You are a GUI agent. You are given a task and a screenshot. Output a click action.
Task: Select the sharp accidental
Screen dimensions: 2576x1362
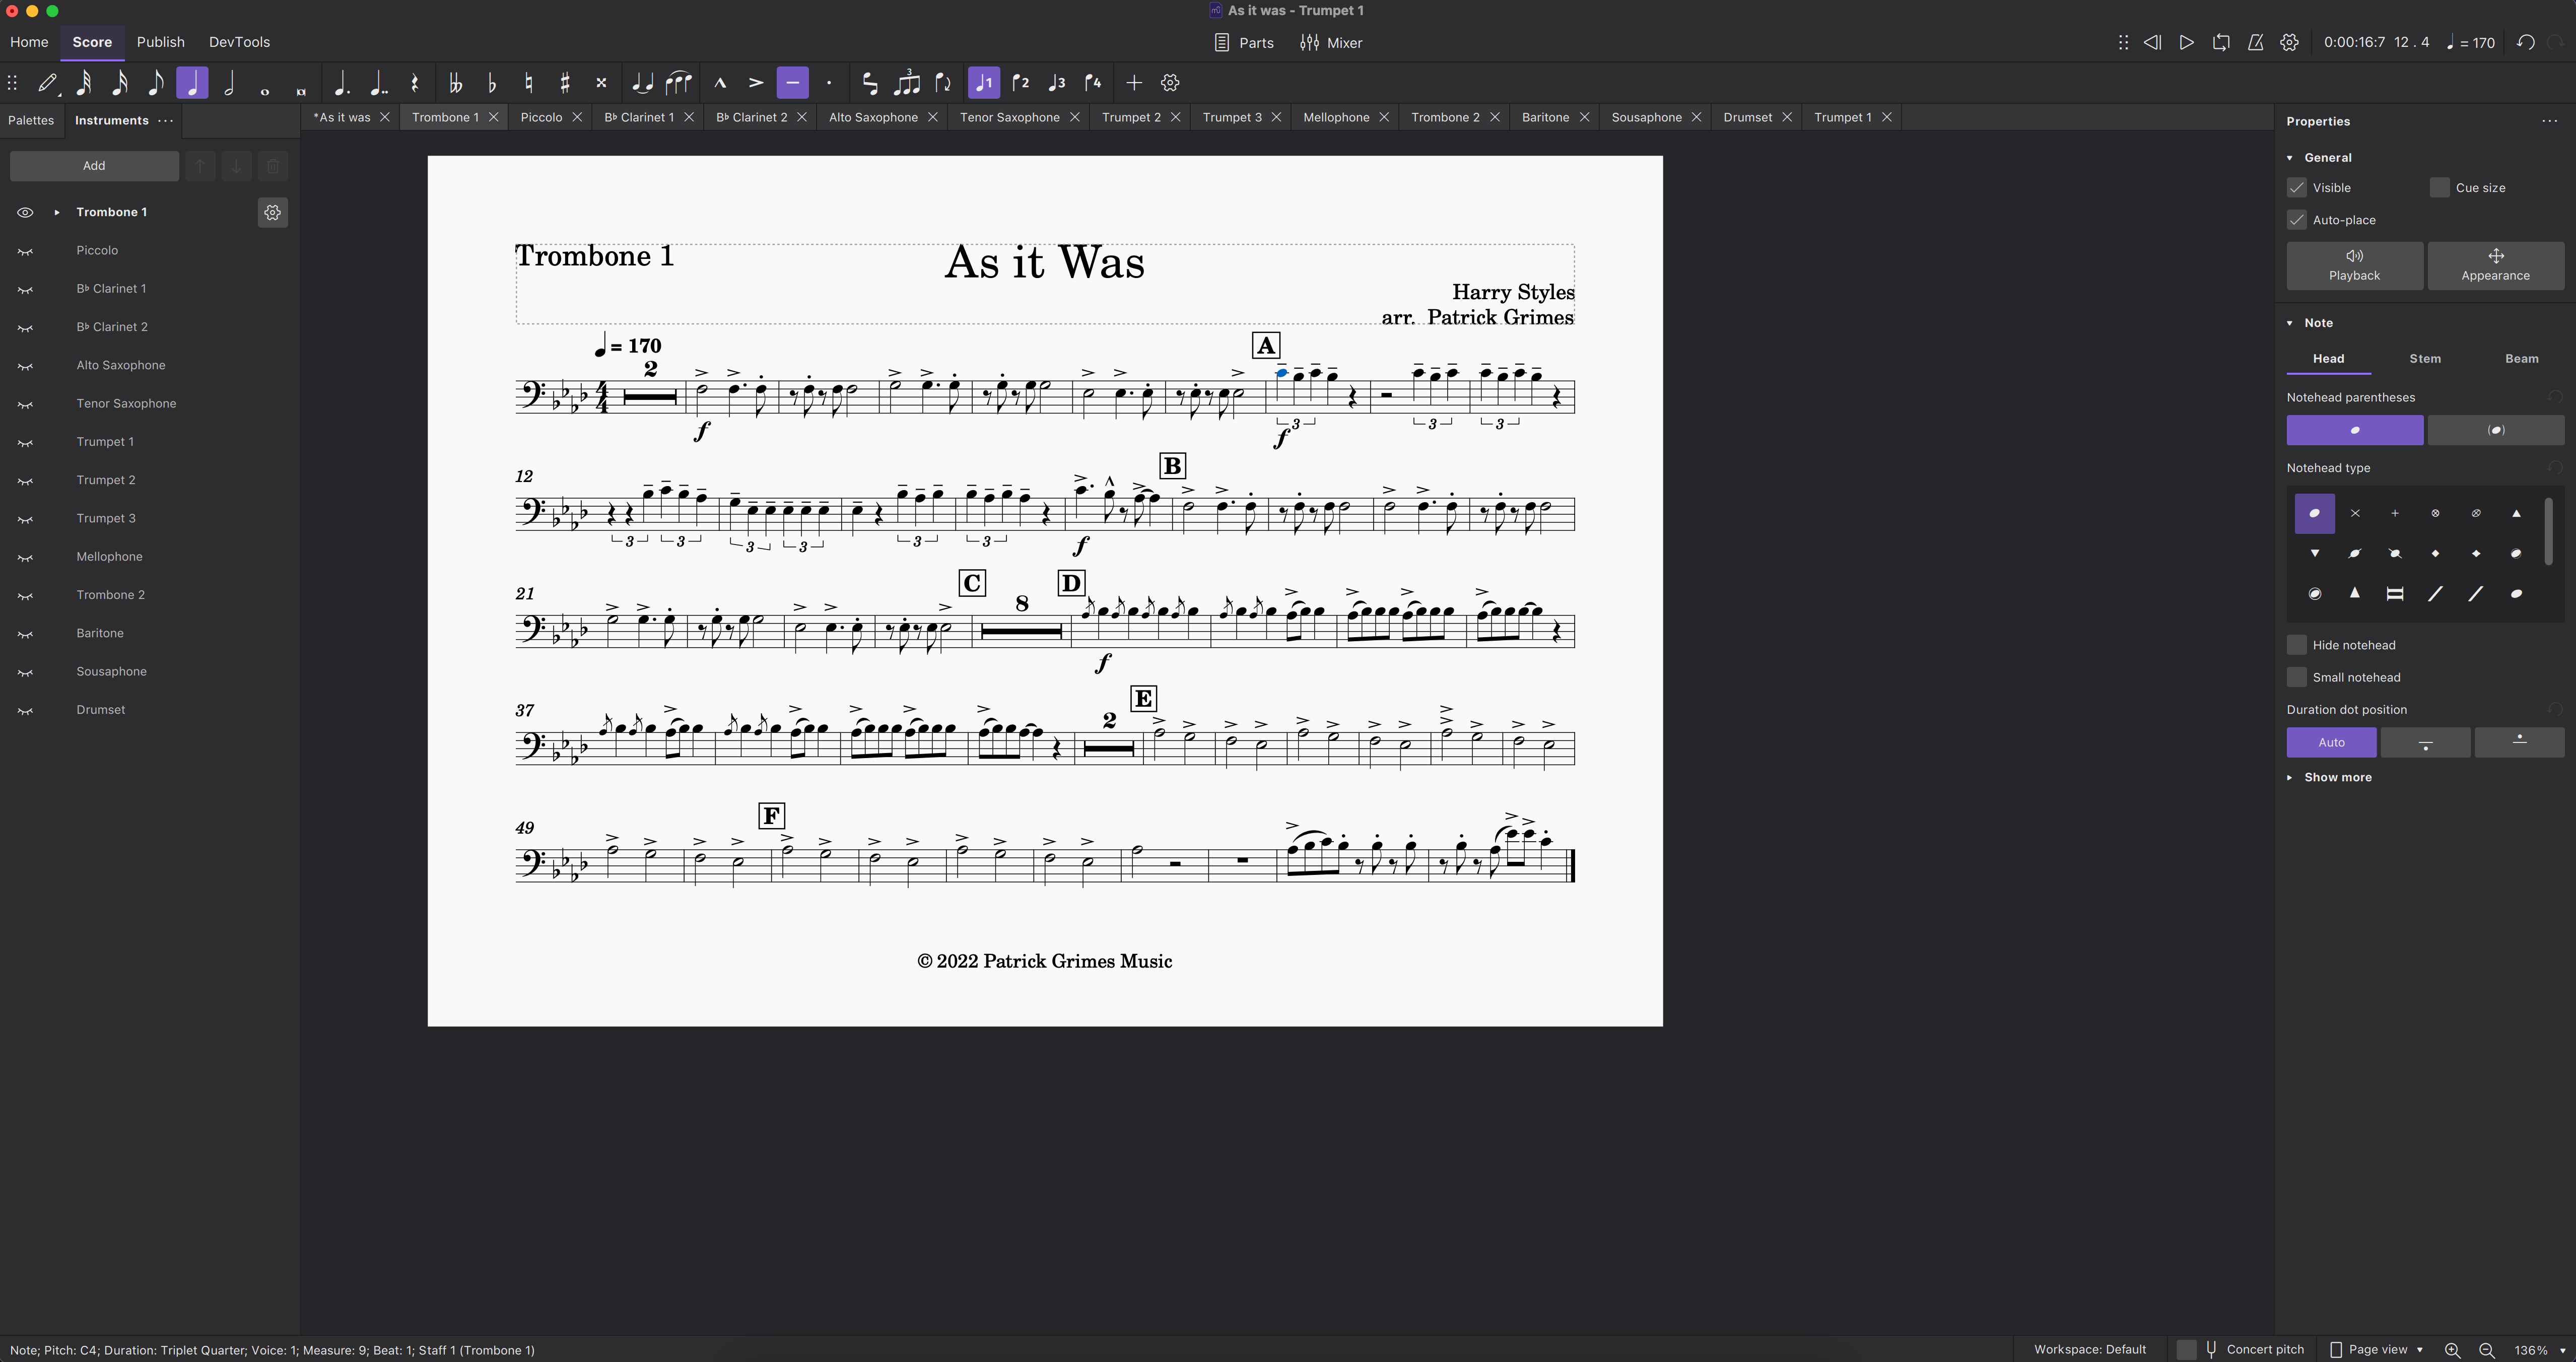(565, 83)
